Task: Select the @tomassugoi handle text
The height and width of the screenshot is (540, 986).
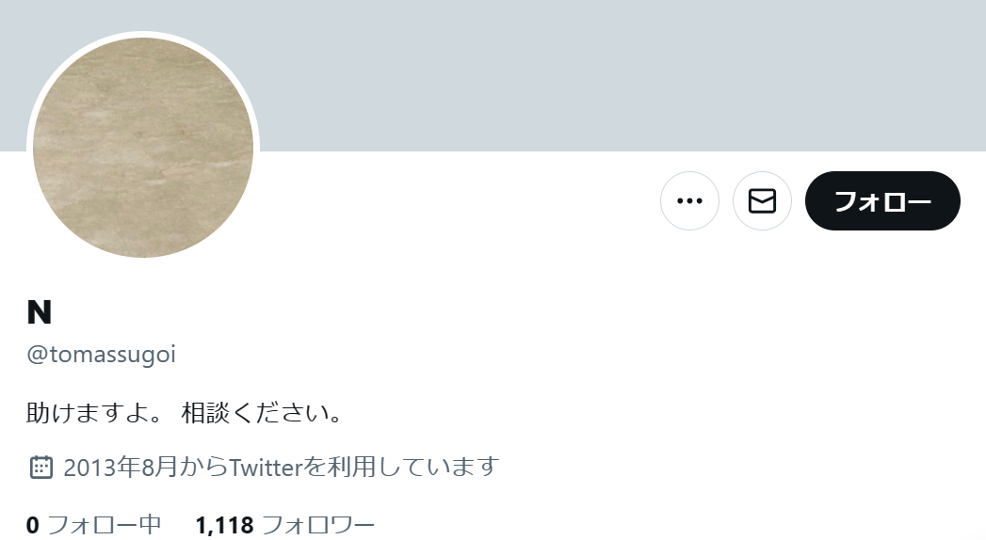Action: pyautogui.click(x=102, y=354)
